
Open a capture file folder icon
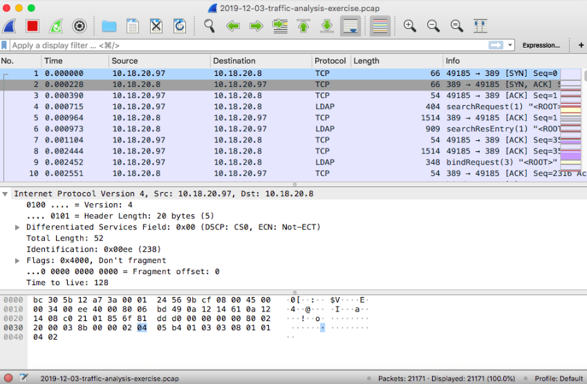coord(109,26)
